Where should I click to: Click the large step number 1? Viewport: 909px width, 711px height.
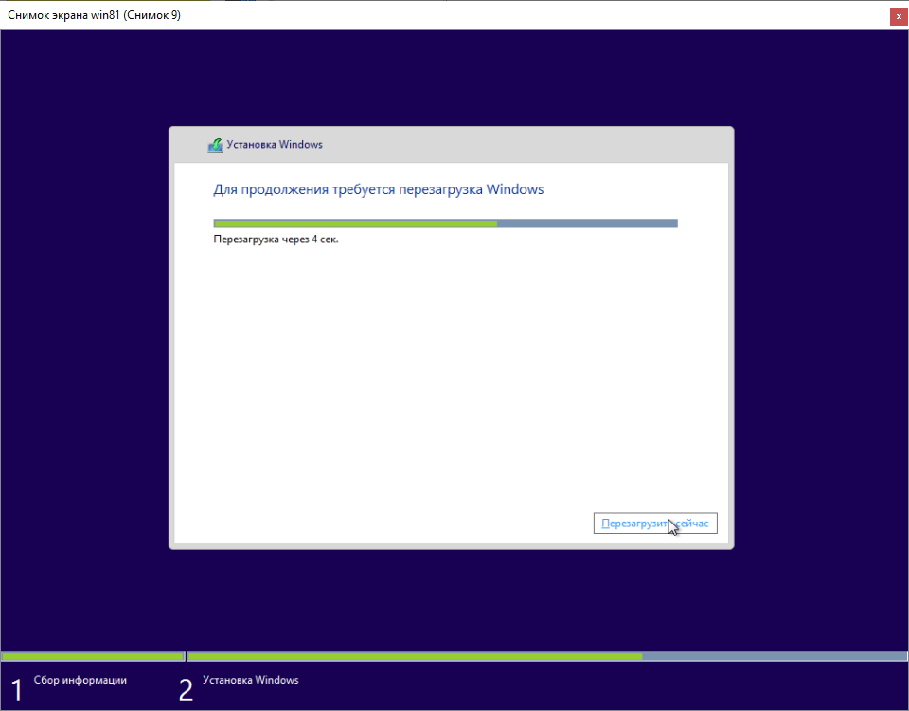(x=17, y=689)
